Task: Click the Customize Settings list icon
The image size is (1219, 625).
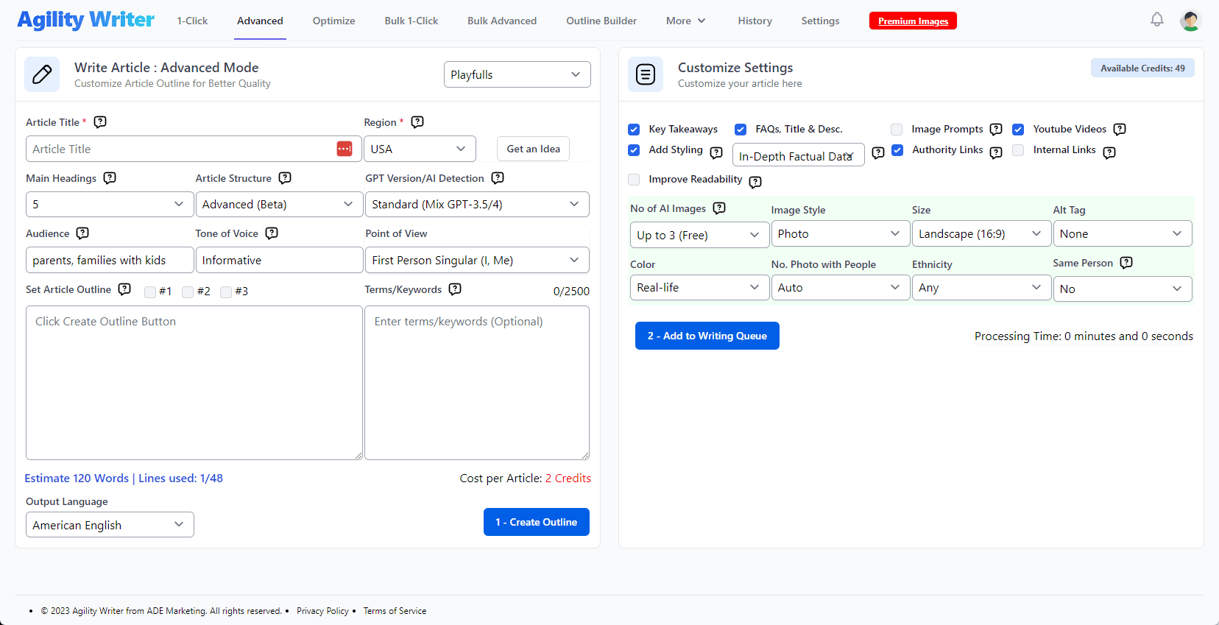Action: point(646,74)
